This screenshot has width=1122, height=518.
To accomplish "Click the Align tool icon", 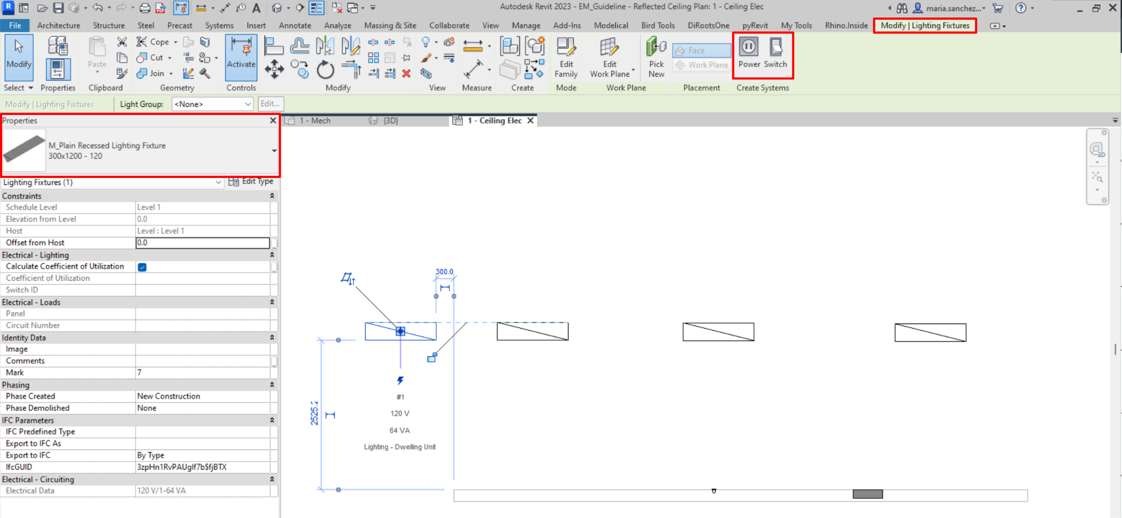I will (x=273, y=45).
